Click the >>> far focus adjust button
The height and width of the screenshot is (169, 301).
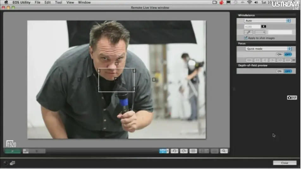tap(288, 60)
